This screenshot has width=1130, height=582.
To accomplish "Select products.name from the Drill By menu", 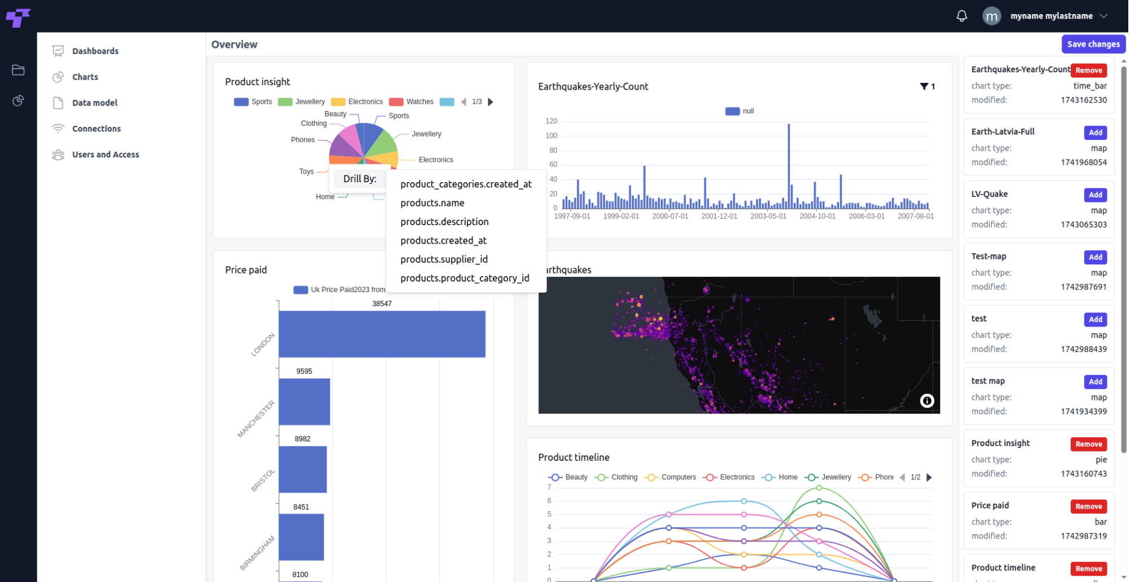I will (432, 202).
